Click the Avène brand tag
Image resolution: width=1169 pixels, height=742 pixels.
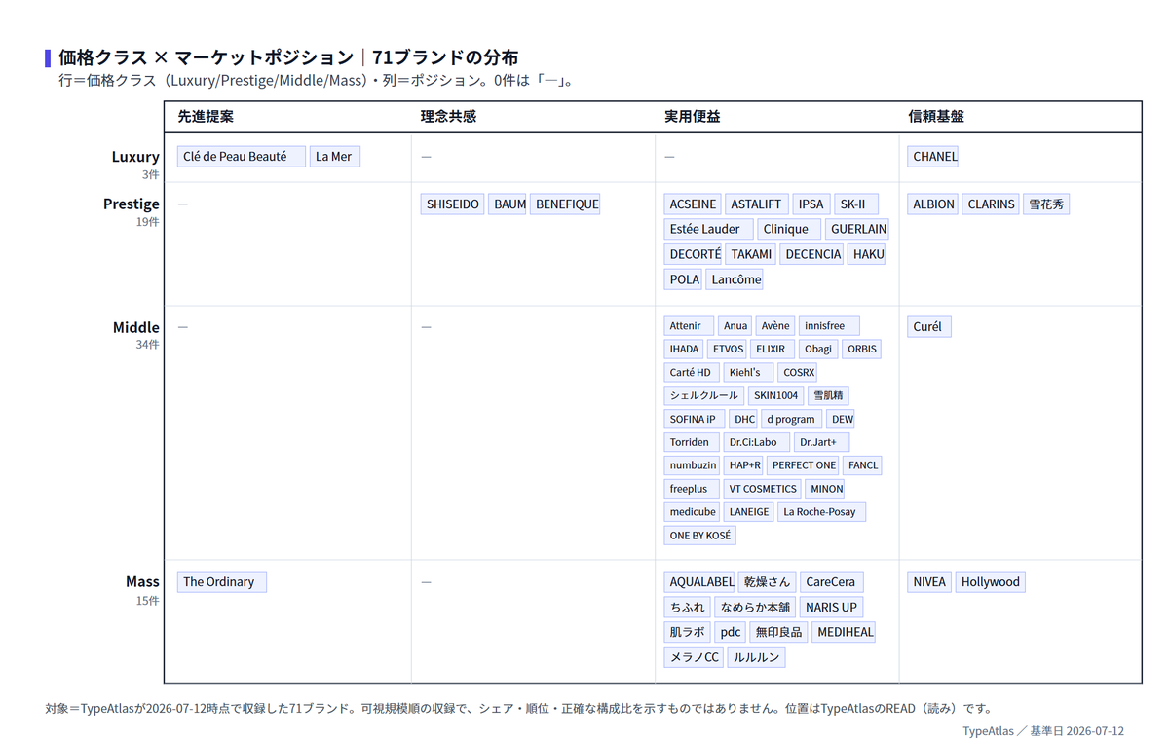pyautogui.click(x=775, y=325)
